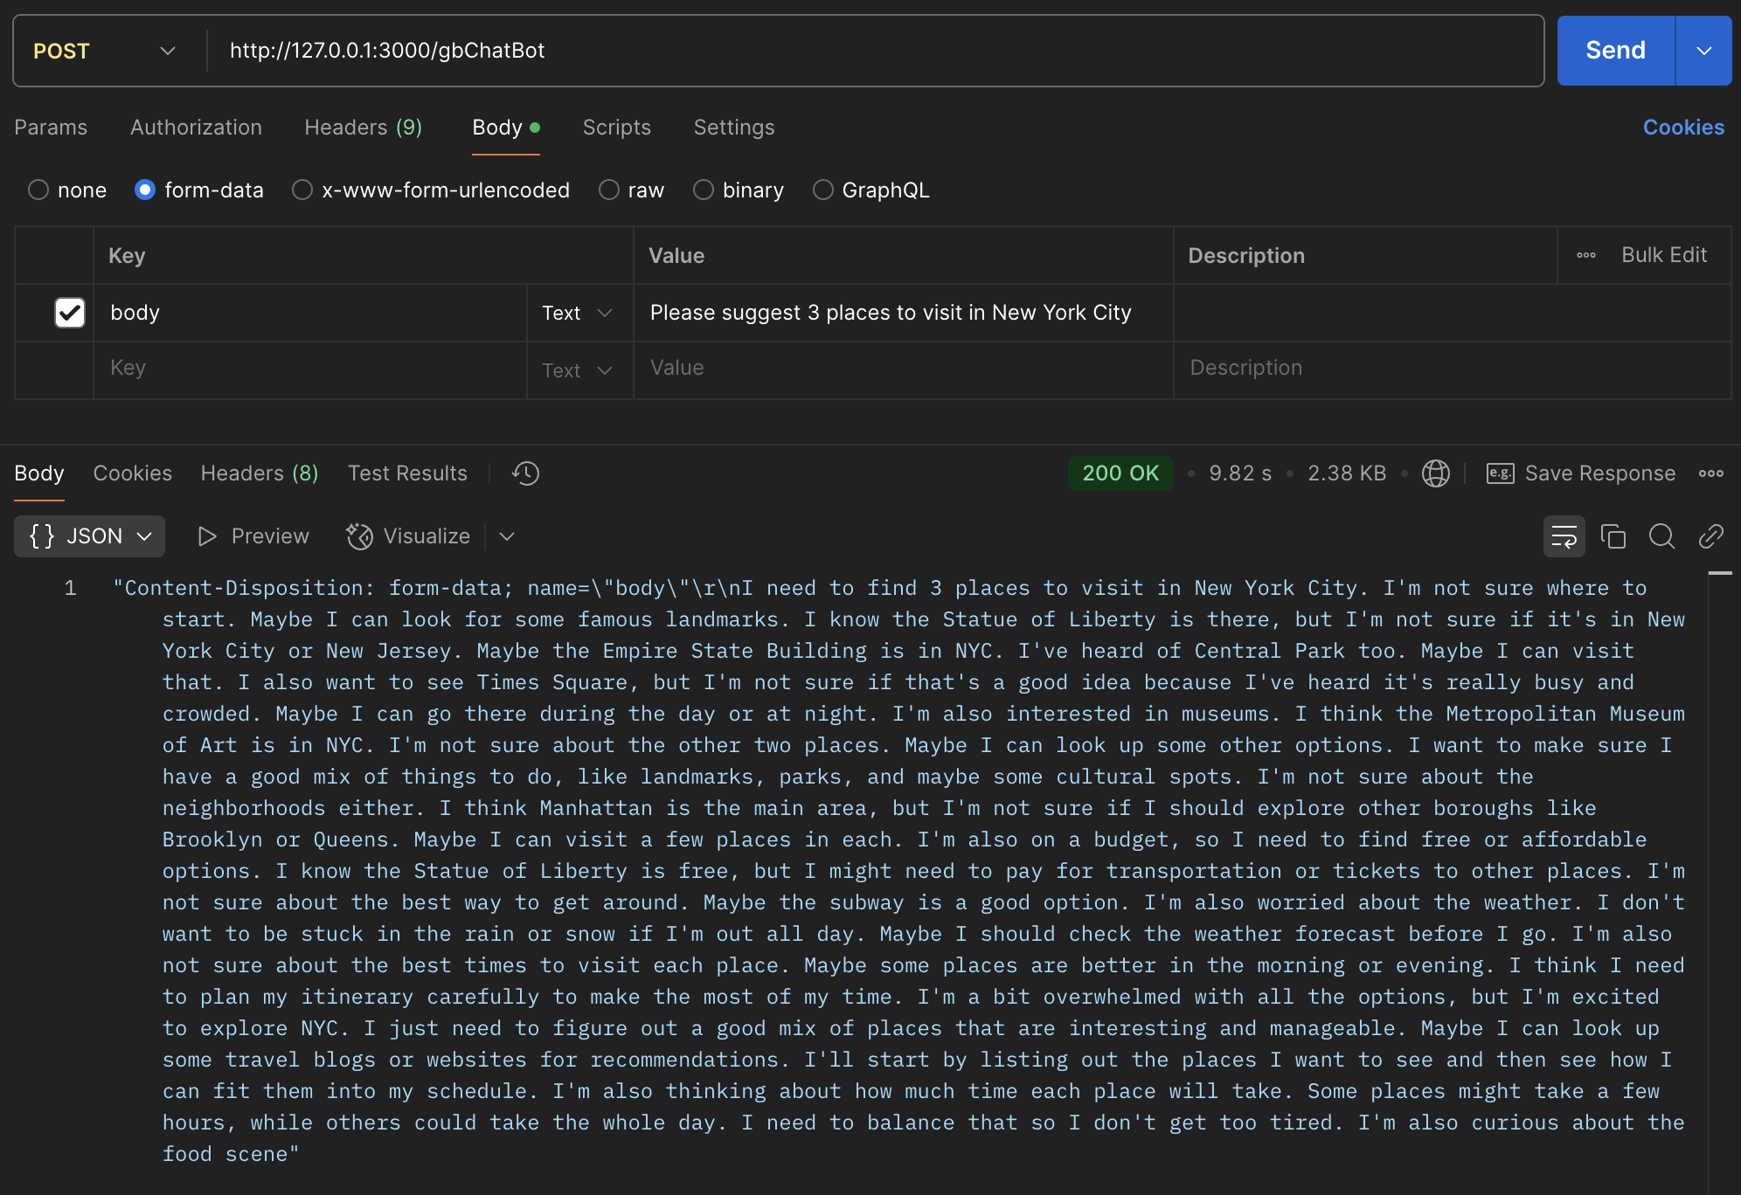The height and width of the screenshot is (1195, 1741).
Task: Click the Visualize button label
Action: 427,536
